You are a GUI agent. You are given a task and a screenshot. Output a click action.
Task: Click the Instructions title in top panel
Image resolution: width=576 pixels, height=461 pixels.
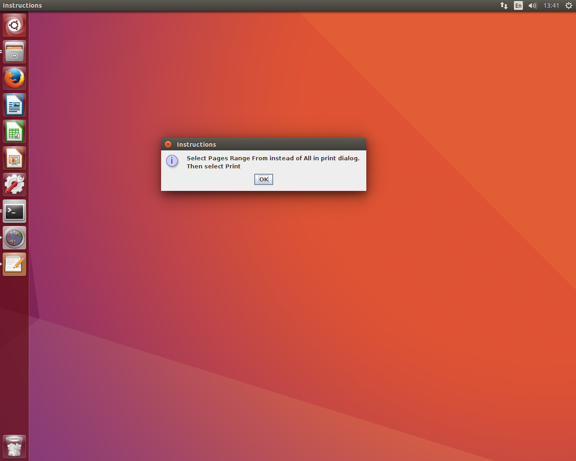pos(22,5)
